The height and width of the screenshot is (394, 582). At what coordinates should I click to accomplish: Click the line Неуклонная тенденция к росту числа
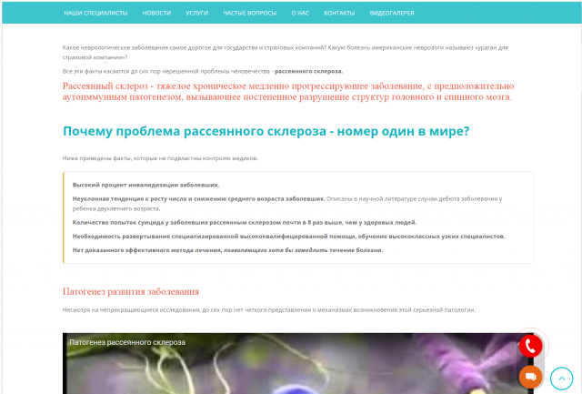(x=287, y=204)
